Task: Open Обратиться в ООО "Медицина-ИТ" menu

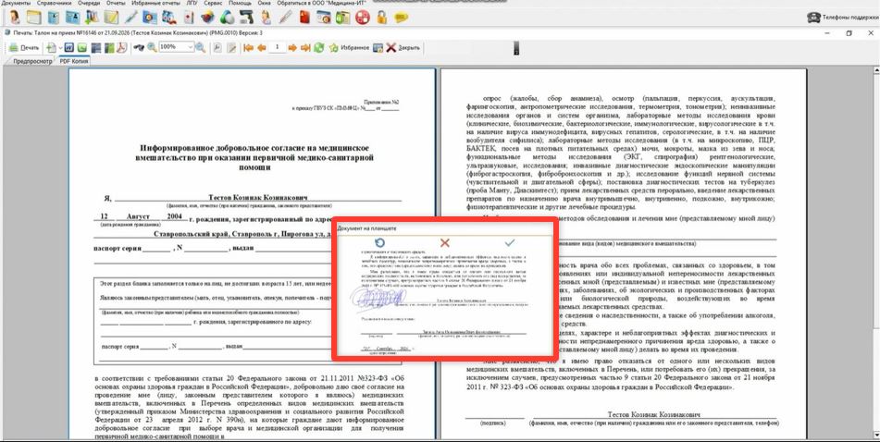Action: (322, 3)
